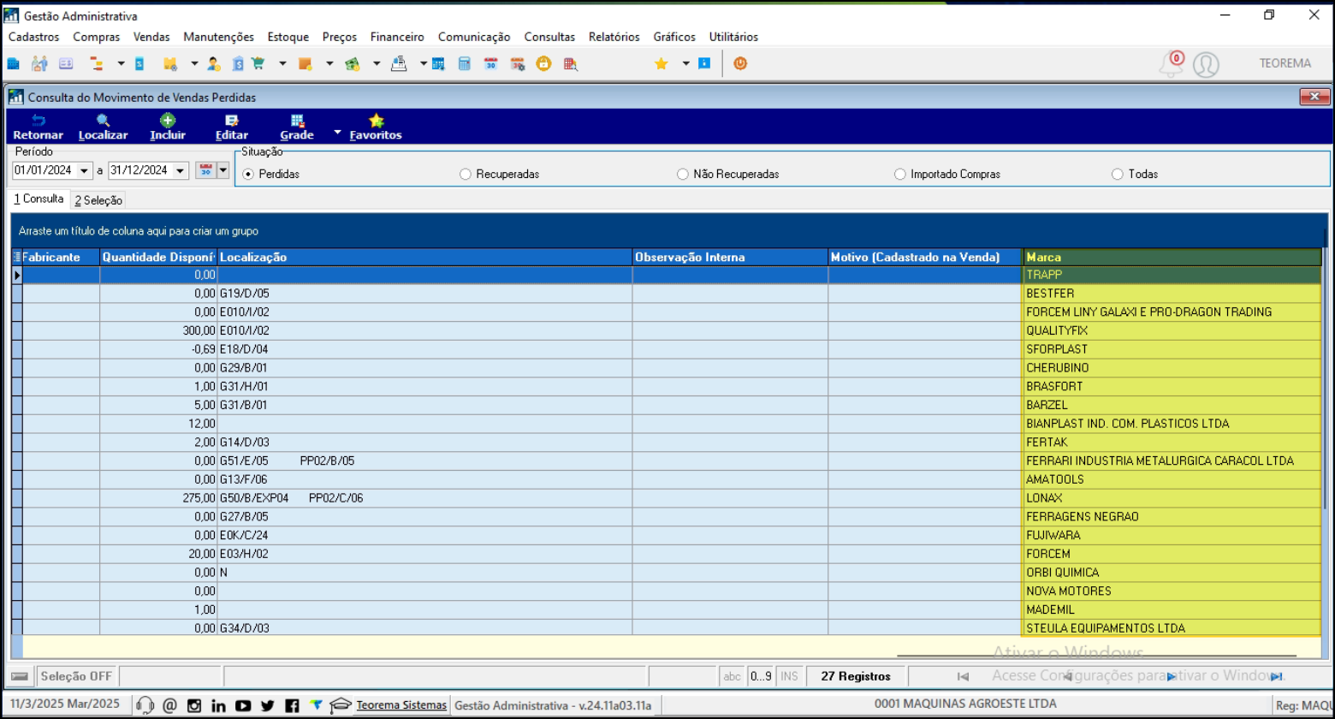Click the ID card icon in main toolbar
The height and width of the screenshot is (719, 1335).
pyautogui.click(x=65, y=64)
